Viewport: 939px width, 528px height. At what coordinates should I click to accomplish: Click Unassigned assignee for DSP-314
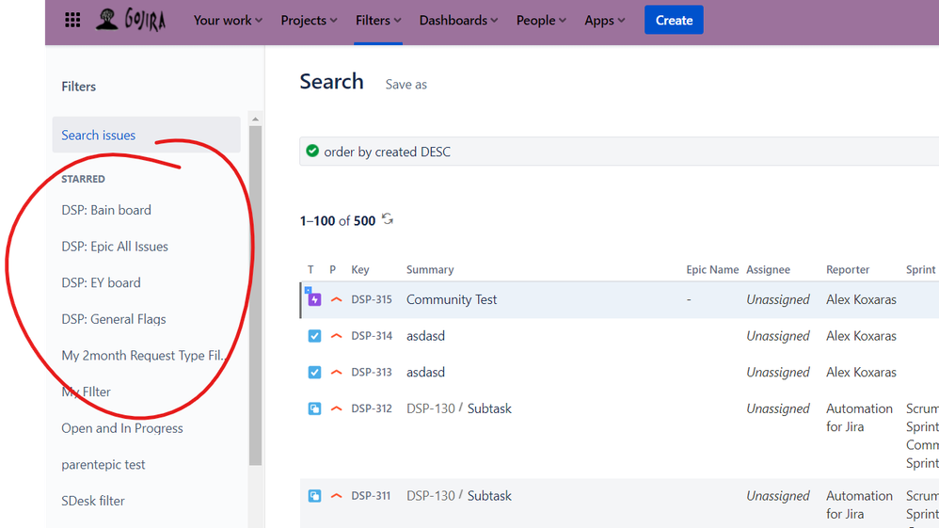coord(777,336)
